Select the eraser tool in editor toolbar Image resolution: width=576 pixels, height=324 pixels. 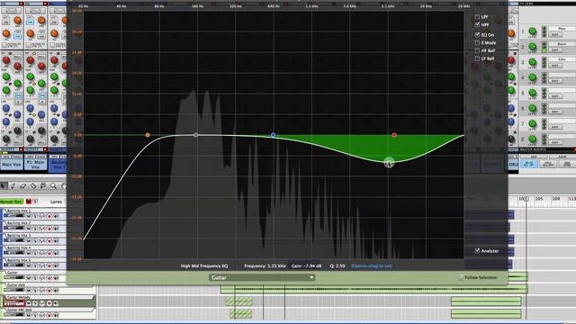tap(23, 186)
